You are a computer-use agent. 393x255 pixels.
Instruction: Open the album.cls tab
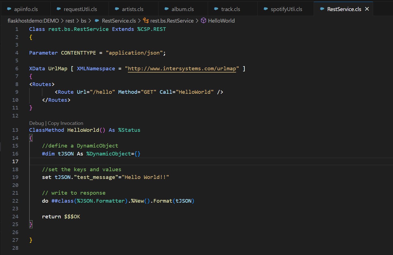183,9
